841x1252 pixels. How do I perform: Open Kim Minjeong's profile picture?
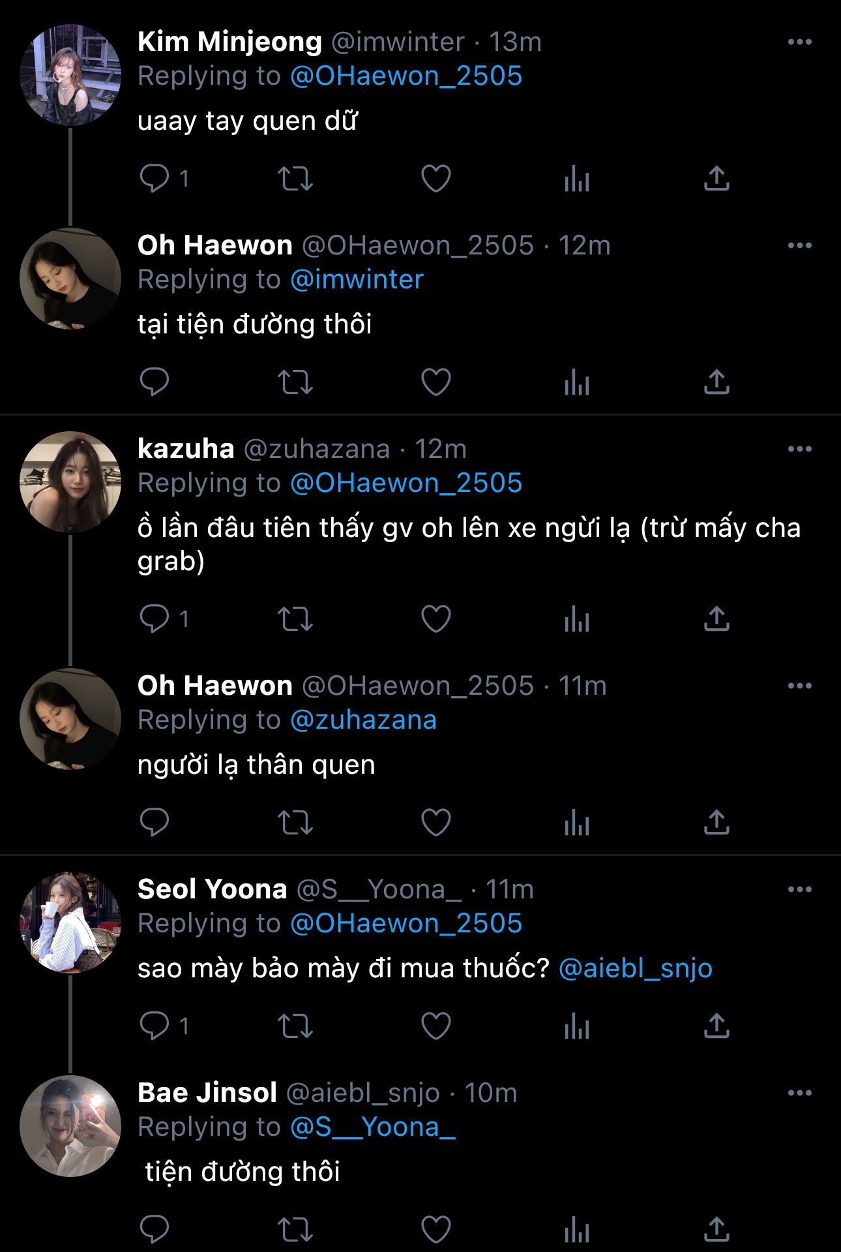click(x=70, y=75)
